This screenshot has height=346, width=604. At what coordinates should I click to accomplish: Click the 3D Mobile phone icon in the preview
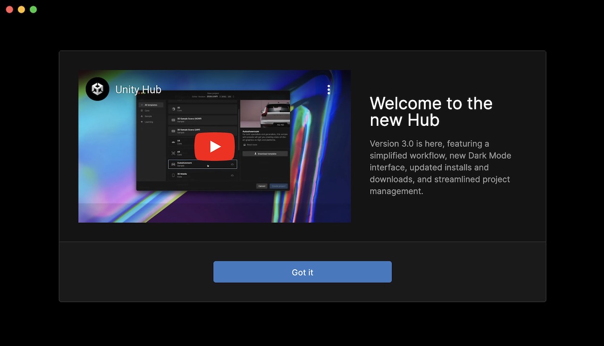(173, 175)
